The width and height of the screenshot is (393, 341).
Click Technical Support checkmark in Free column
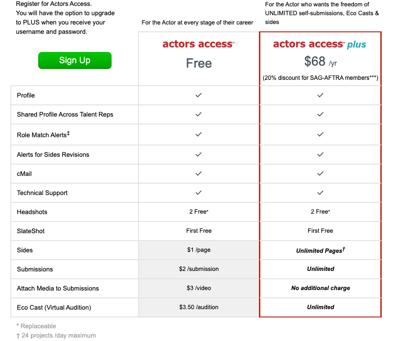pos(199,193)
